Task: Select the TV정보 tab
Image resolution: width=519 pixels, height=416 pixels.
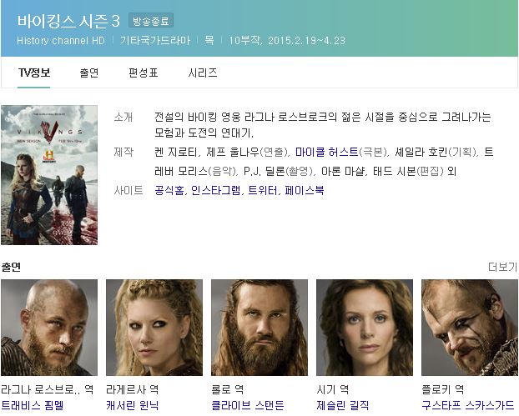Action: [34, 73]
